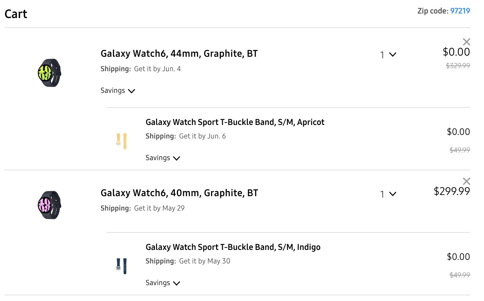Click 'Get it by Jun. 4' shipping text
484x301 pixels.
point(157,69)
